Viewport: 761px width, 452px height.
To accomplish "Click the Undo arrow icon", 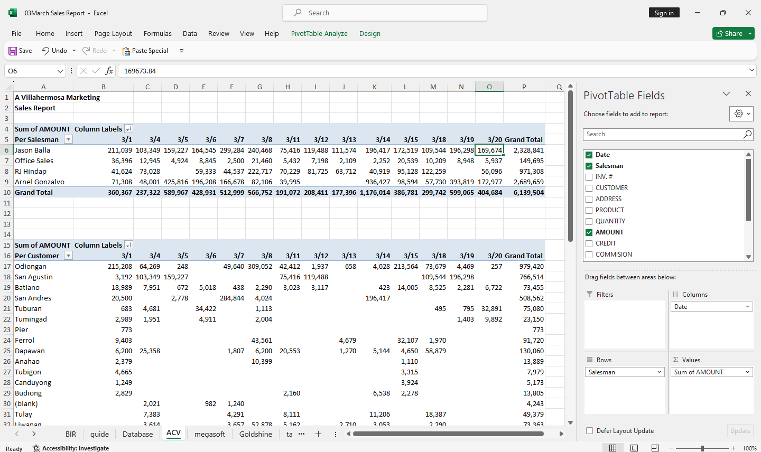I will pos(45,51).
